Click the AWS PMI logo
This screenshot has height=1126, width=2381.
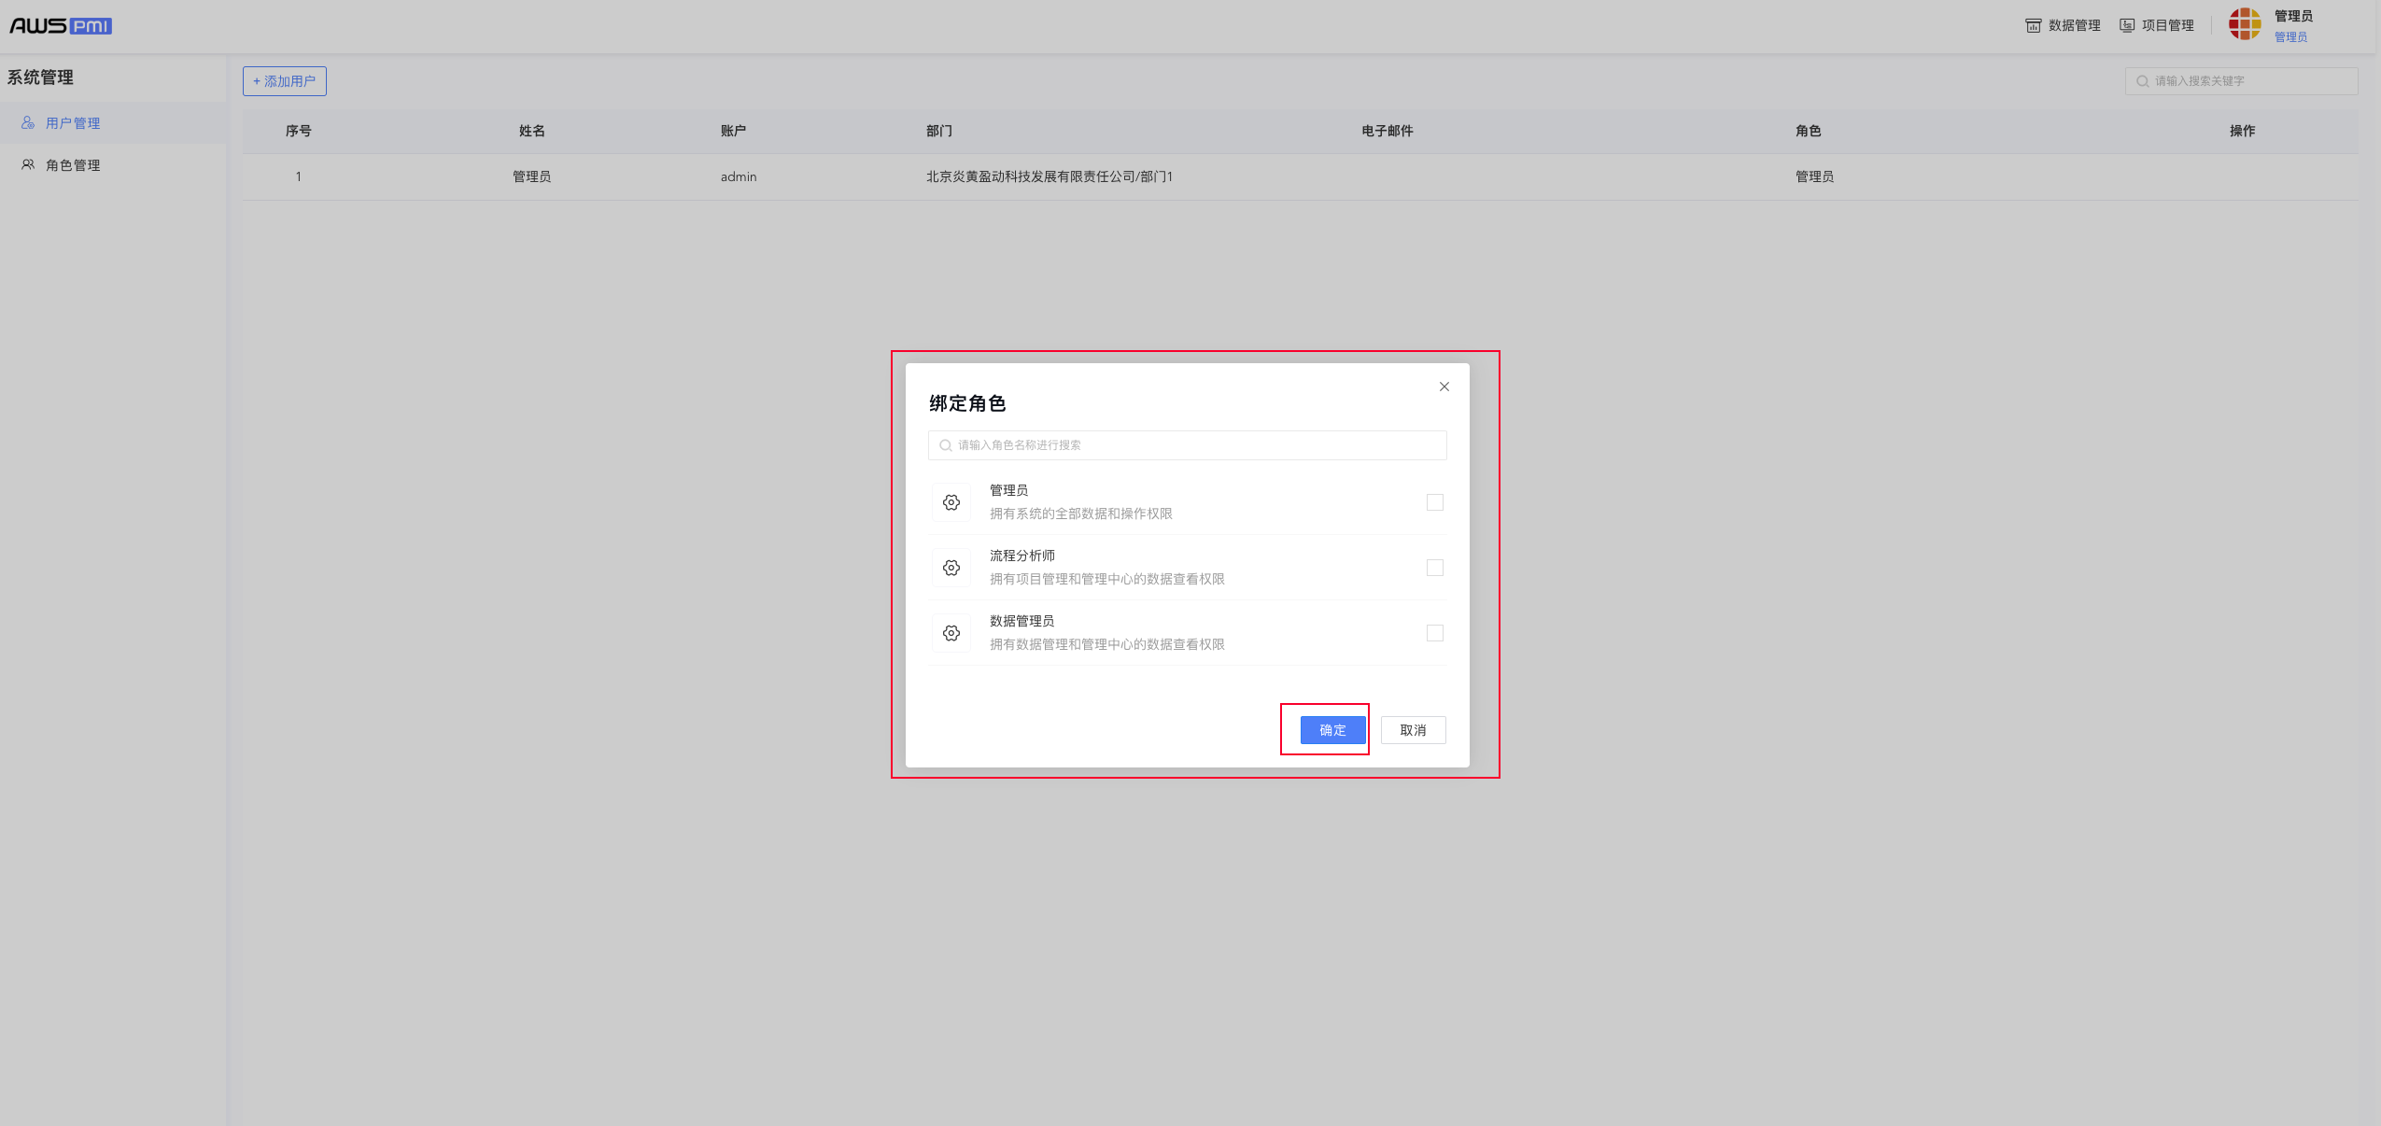tap(61, 25)
